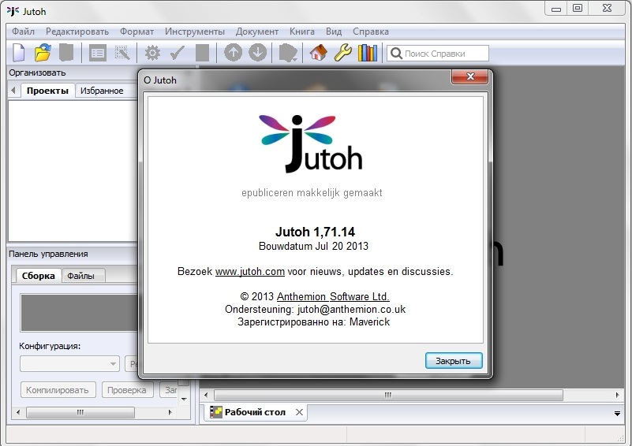Click the gray cover preview thumbnail

pyautogui.click(x=79, y=313)
